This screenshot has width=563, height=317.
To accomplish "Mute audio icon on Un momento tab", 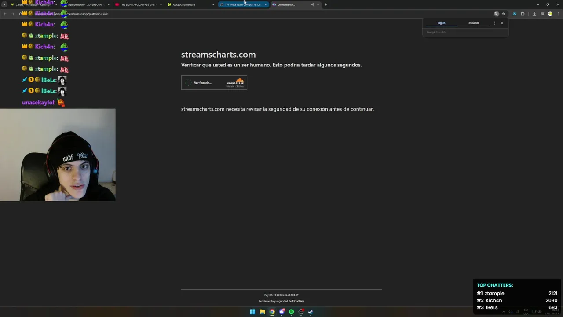I will click(x=312, y=4).
